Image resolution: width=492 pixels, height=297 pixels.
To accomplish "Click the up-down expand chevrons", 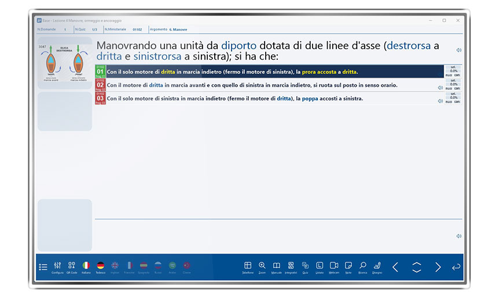I will click(x=417, y=267).
